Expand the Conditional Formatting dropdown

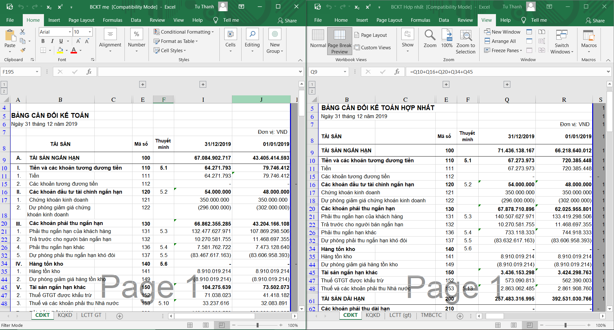183,32
